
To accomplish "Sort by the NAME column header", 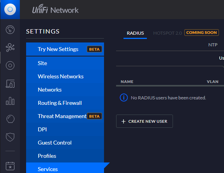I will [x=127, y=81].
